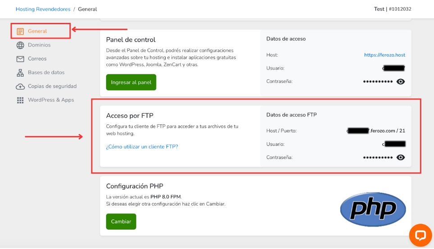The height and width of the screenshot is (249, 434).
Task: Click the Bases de datos icon
Action: (20, 73)
